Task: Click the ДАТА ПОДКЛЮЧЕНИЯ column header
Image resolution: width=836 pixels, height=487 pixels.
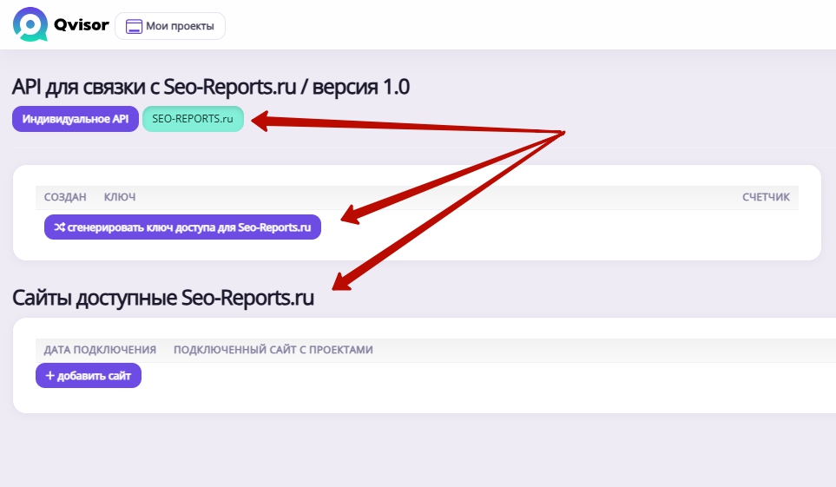Action: click(100, 349)
